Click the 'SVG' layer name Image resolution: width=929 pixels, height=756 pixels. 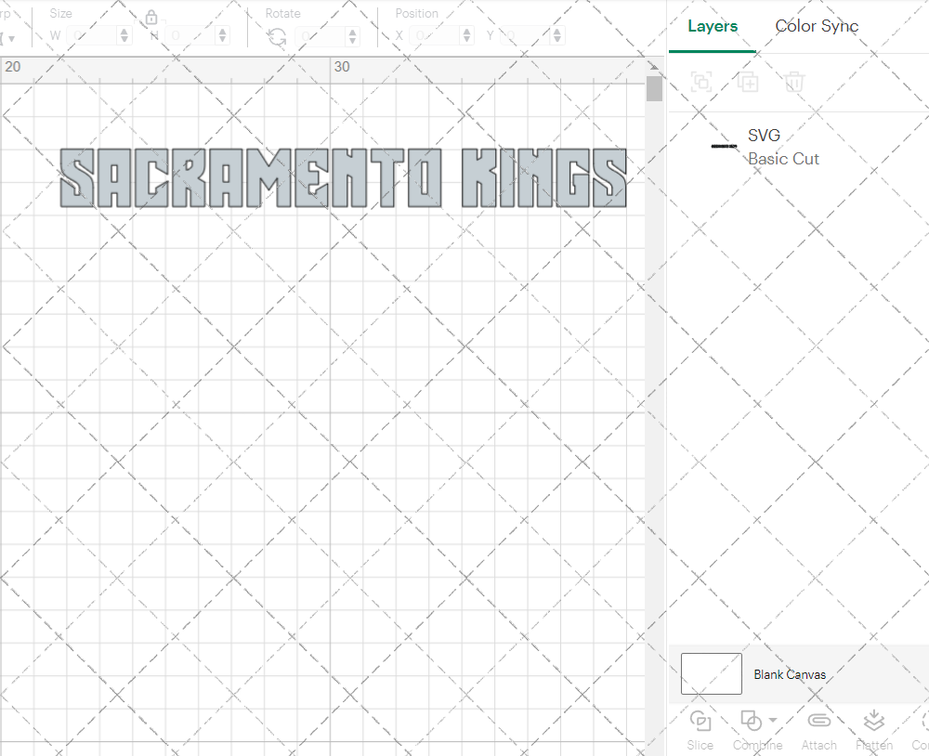pos(764,136)
